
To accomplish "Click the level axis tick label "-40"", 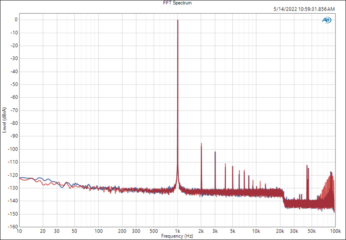I will pos(14,72).
